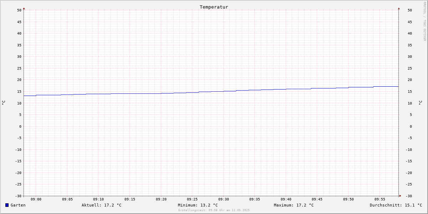Click the °C unit label on left axis

(x=4, y=102)
